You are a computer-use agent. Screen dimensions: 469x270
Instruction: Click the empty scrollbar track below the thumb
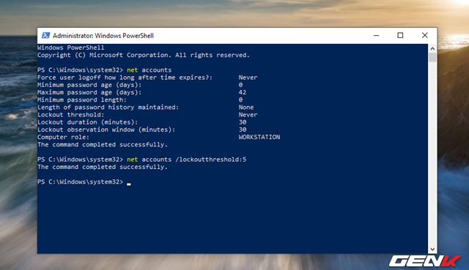[x=432, y=154]
